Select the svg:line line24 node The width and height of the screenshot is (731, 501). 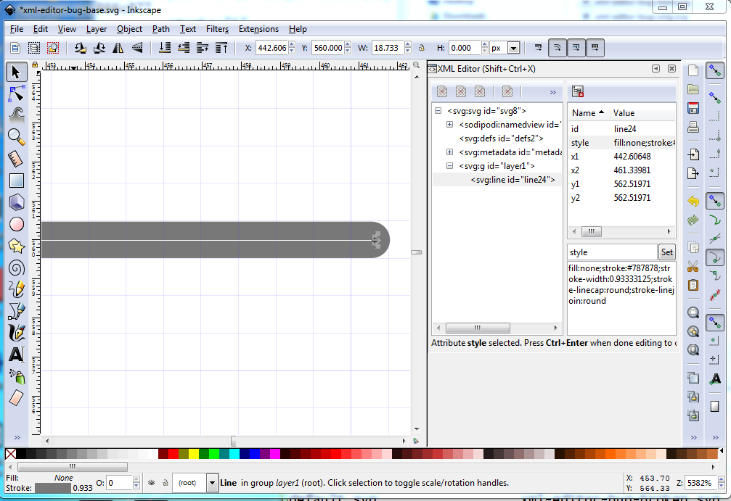coord(512,180)
